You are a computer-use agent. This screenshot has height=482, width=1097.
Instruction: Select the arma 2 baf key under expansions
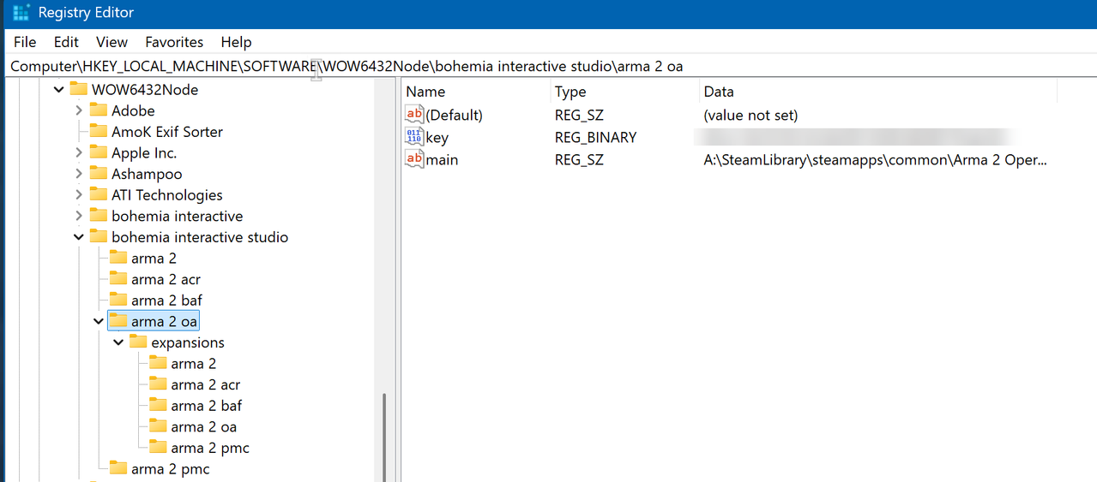click(207, 406)
